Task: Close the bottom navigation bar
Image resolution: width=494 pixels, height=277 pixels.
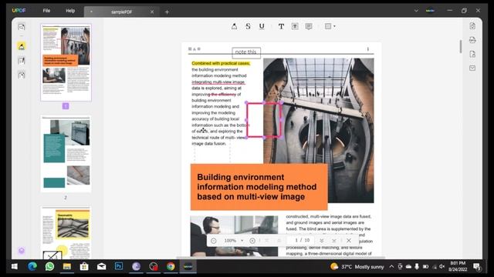Action: [x=348, y=241]
